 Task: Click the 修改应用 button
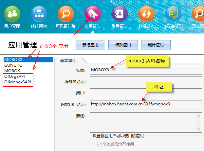[x=123, y=45]
